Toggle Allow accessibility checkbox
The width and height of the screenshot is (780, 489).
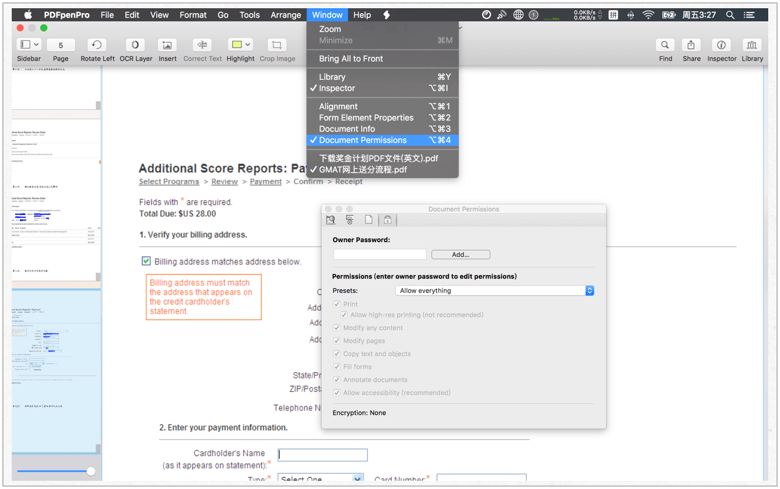tap(337, 393)
